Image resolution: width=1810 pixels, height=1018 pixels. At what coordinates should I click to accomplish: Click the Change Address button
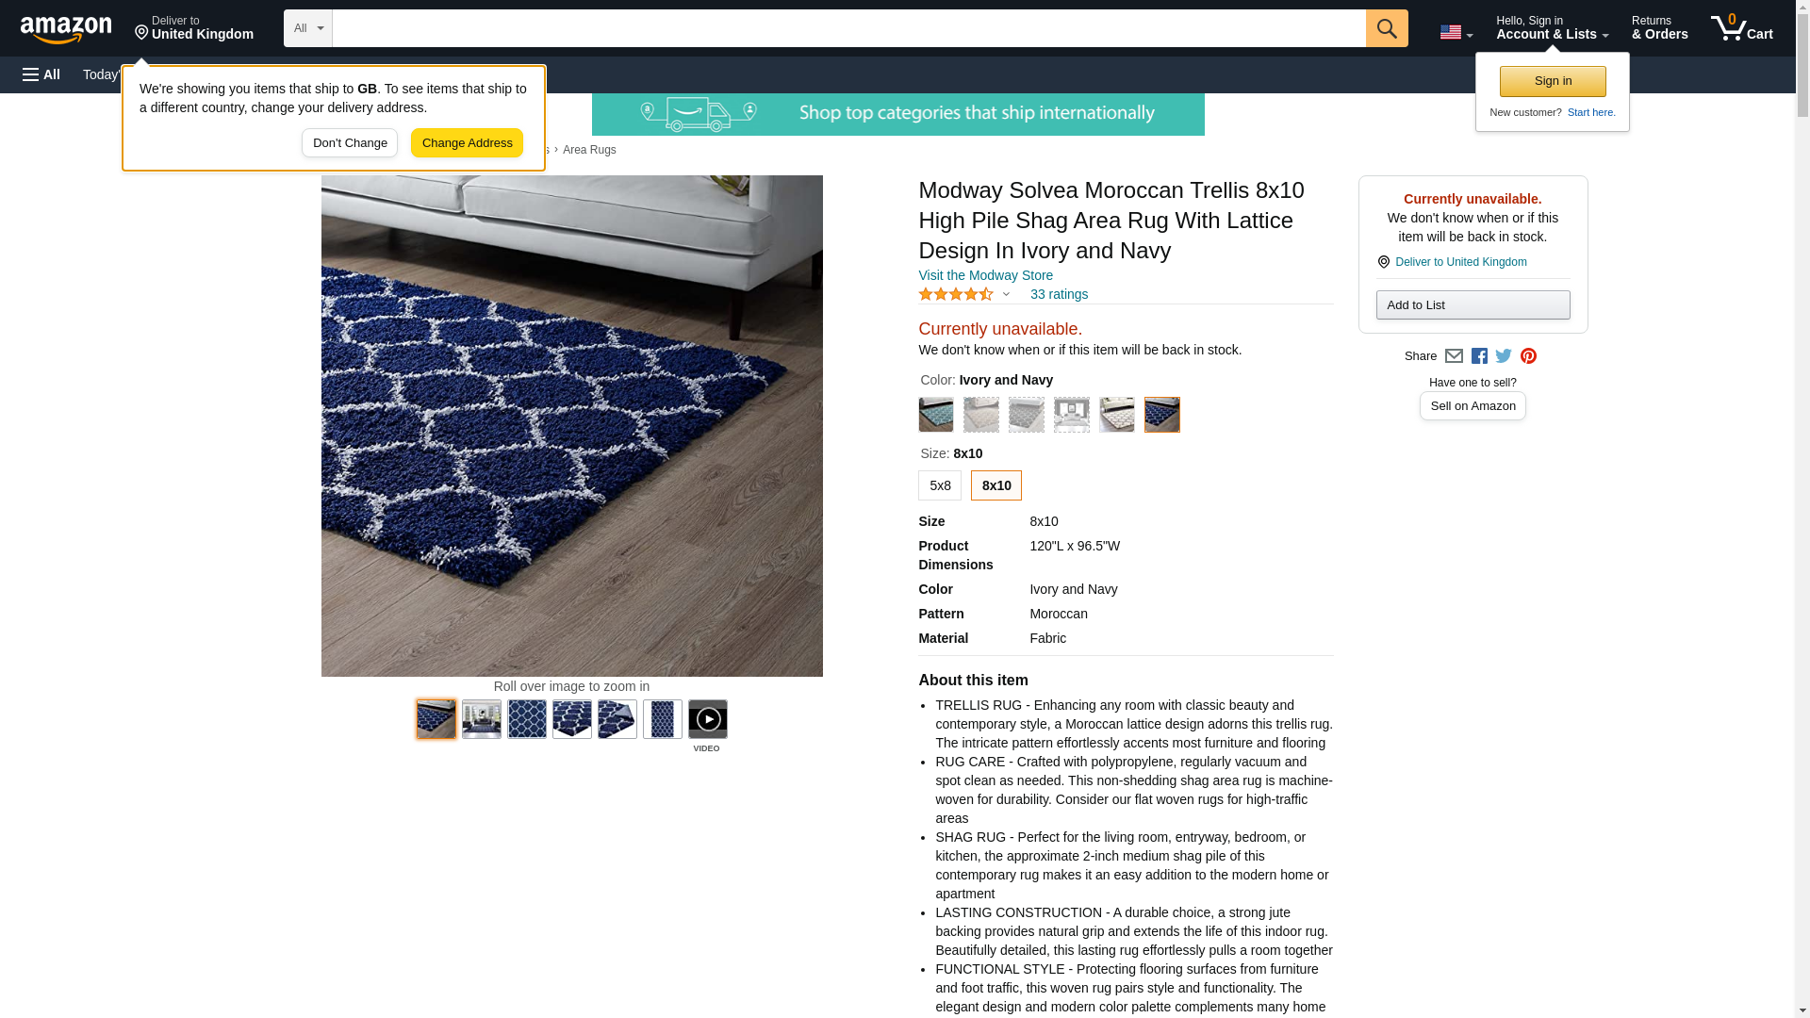click(467, 143)
